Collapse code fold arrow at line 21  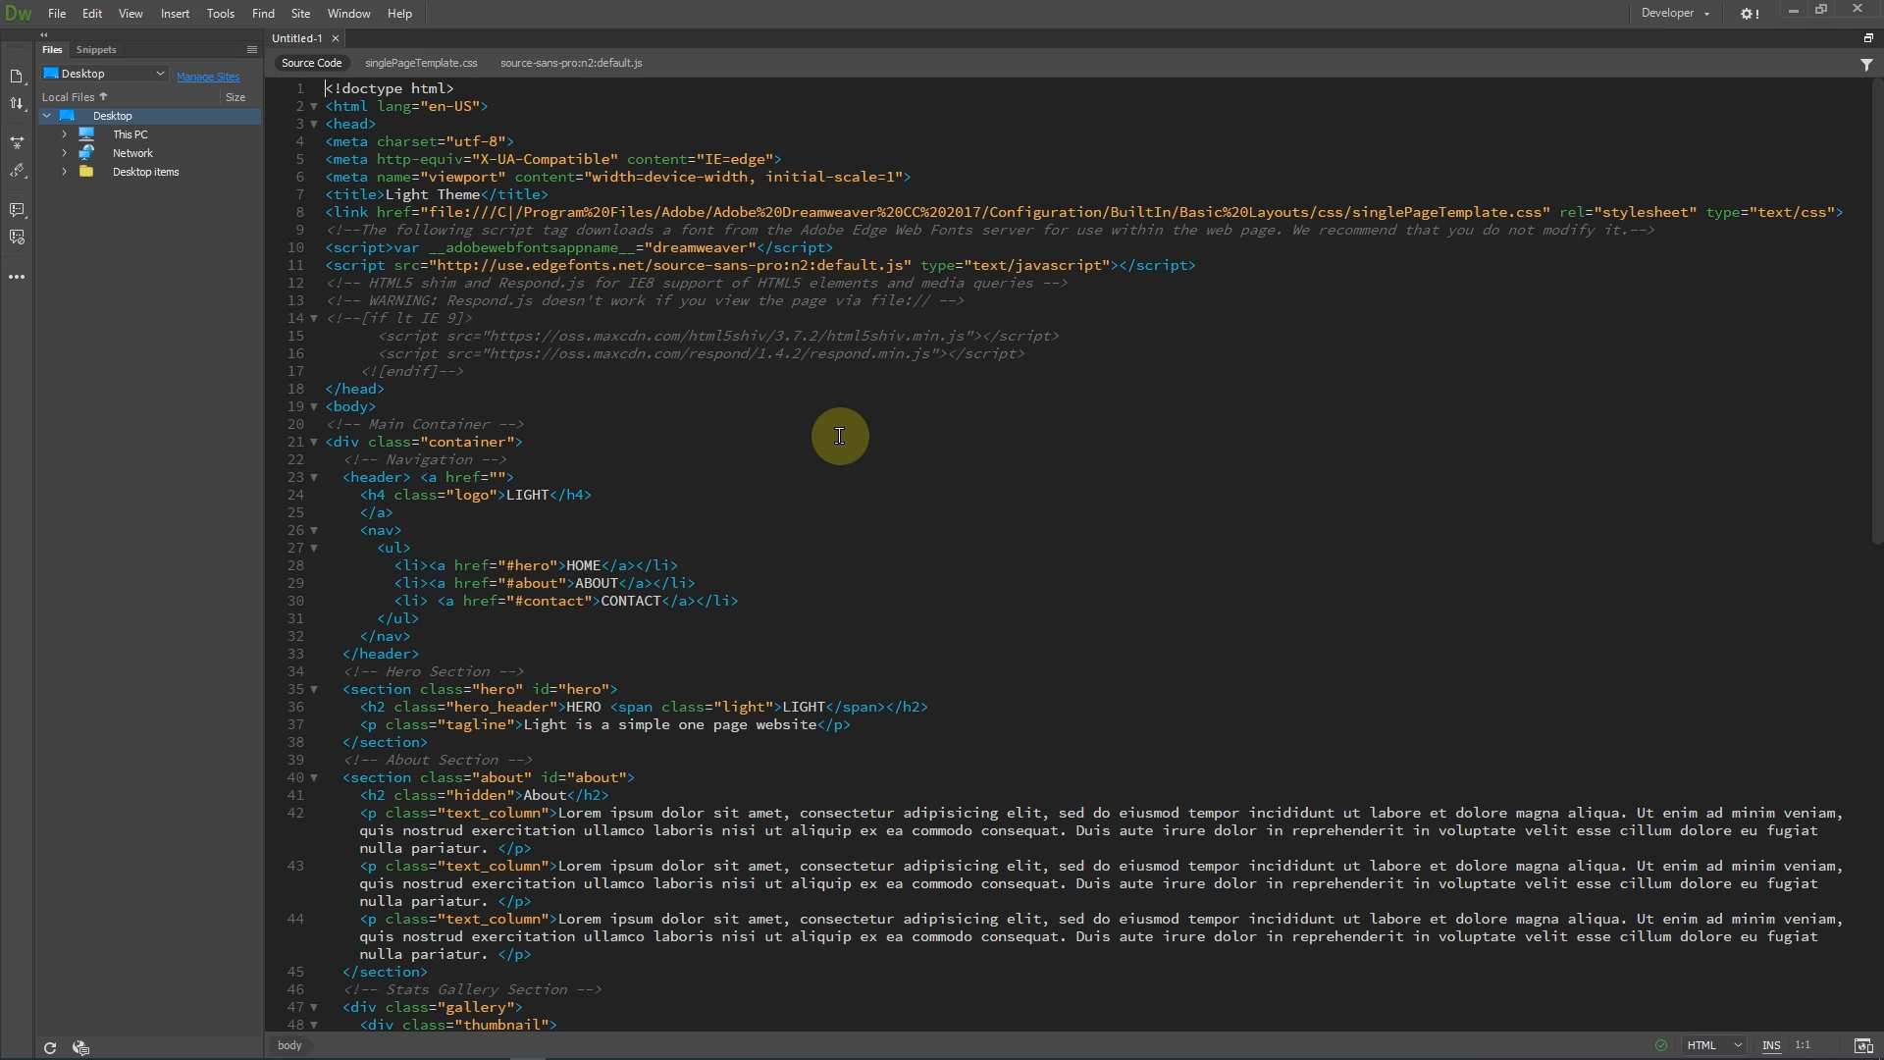click(314, 442)
